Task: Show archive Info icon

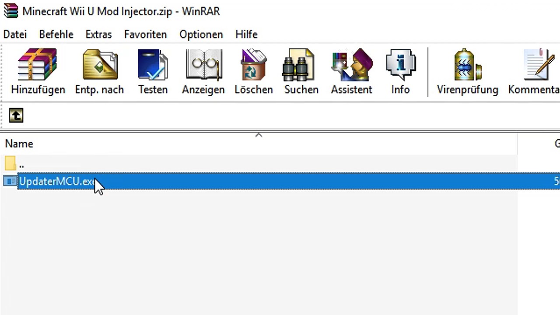Action: [x=400, y=65]
